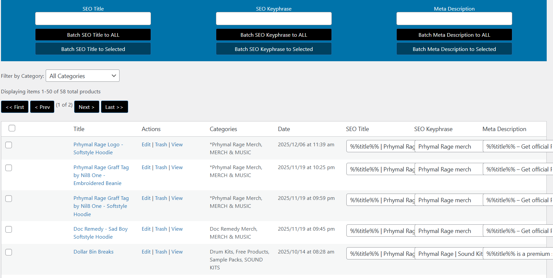View the 09:59 pm Graff Tag hoodie
553x278 pixels.
coord(177,198)
